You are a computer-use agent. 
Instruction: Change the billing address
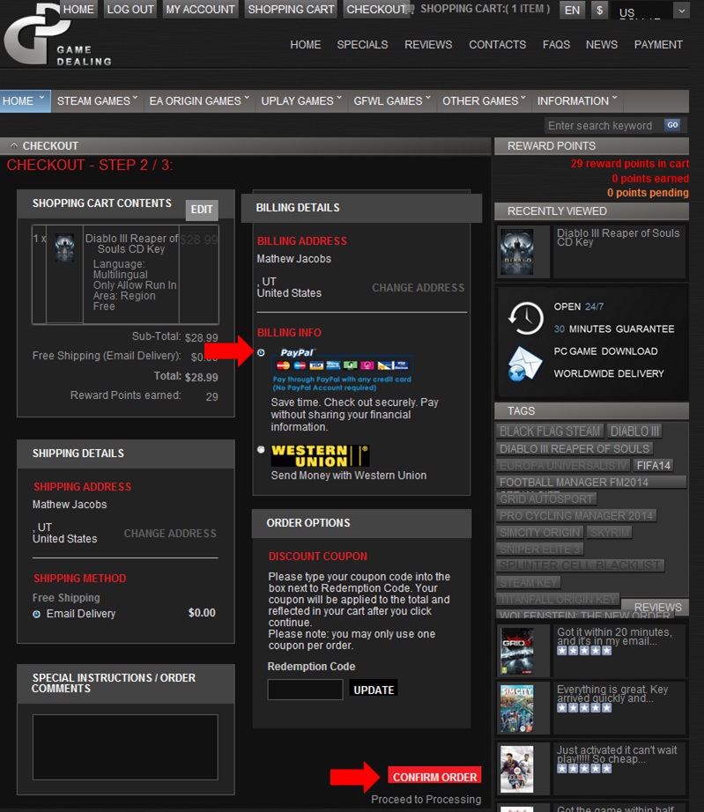[x=418, y=287]
